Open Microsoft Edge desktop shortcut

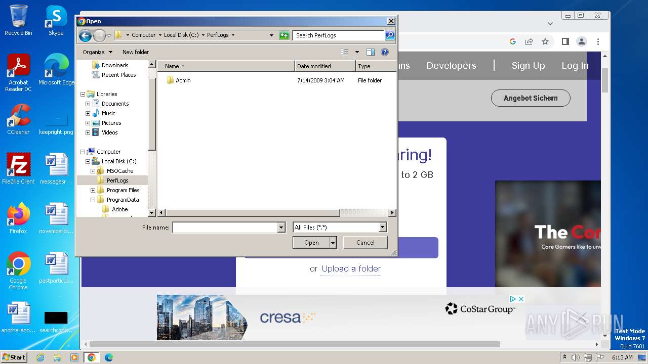tap(56, 70)
